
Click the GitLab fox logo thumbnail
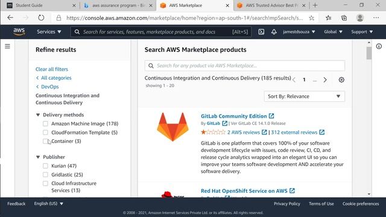point(173,127)
